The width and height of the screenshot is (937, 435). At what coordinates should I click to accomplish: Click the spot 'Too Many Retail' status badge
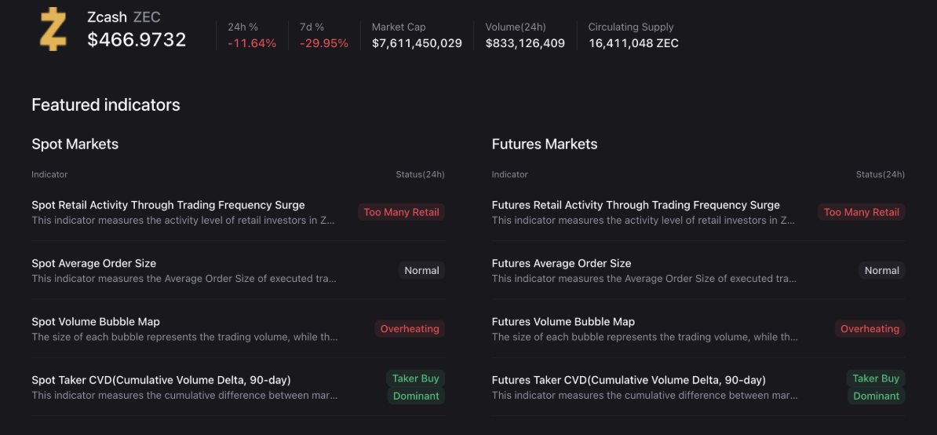(x=401, y=212)
